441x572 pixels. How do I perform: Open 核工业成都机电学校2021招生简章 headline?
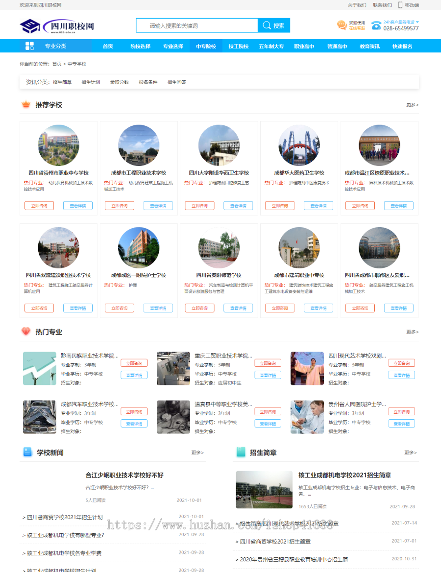point(344,476)
